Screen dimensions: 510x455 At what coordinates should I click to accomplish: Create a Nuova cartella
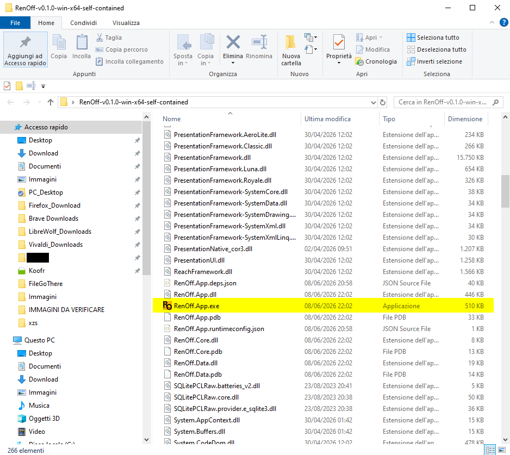[x=291, y=49]
